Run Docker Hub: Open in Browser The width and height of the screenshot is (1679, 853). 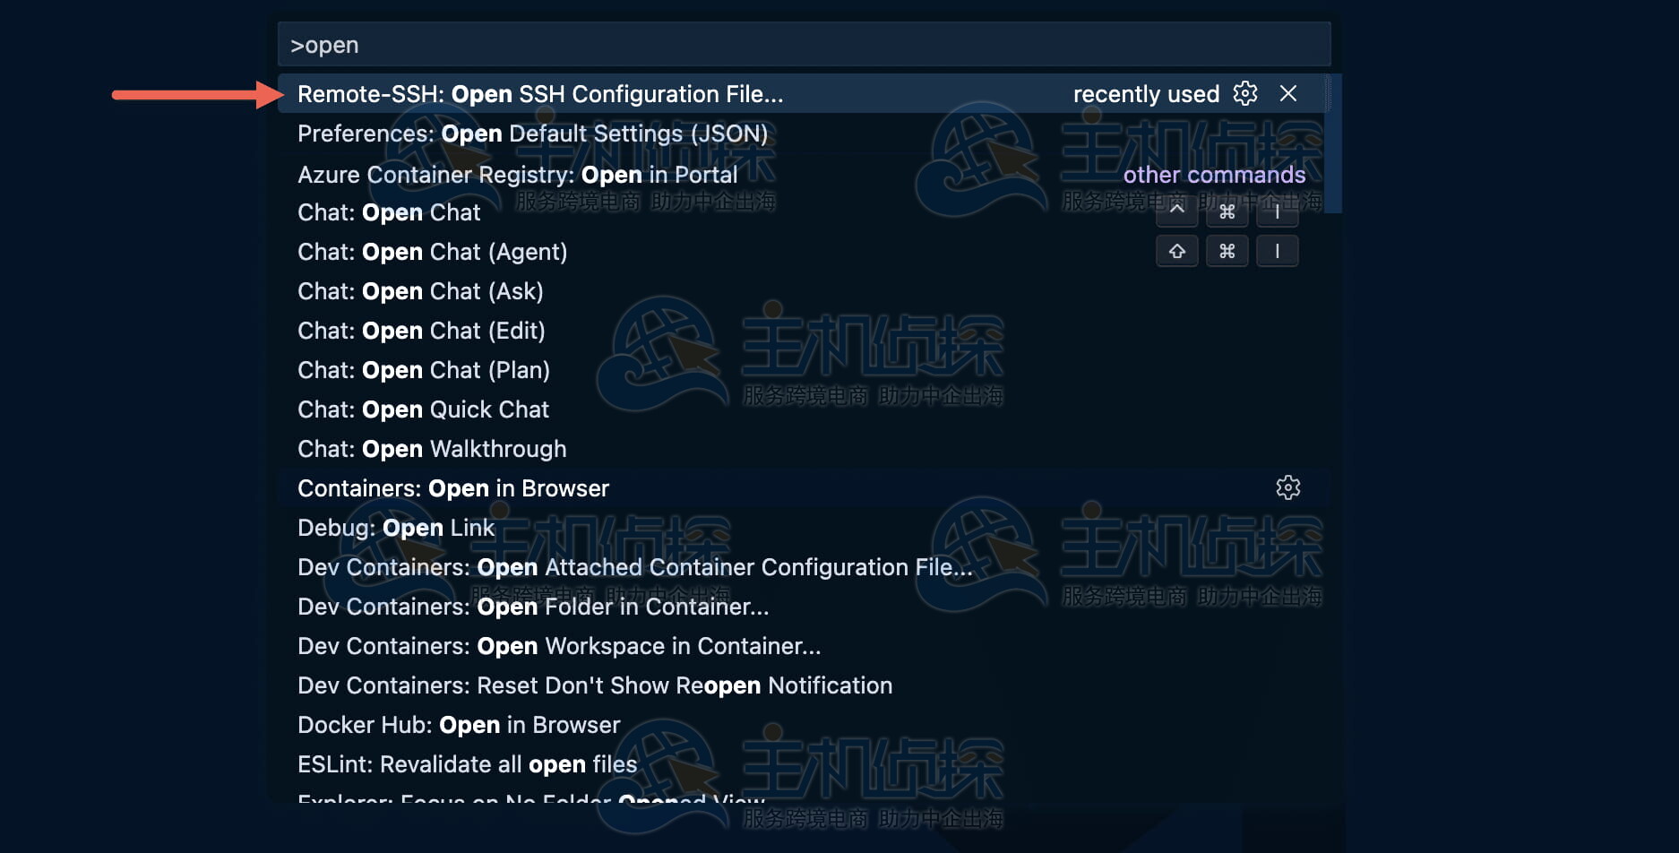(459, 725)
